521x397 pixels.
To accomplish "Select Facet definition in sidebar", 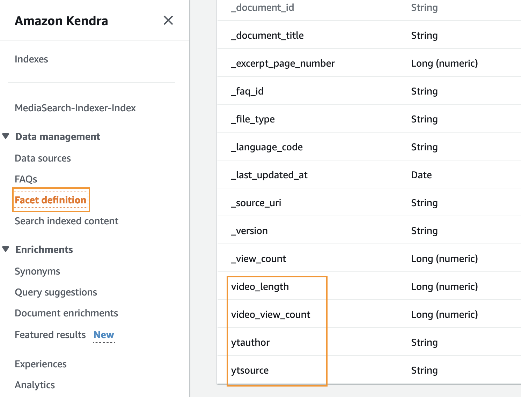I will (x=51, y=200).
